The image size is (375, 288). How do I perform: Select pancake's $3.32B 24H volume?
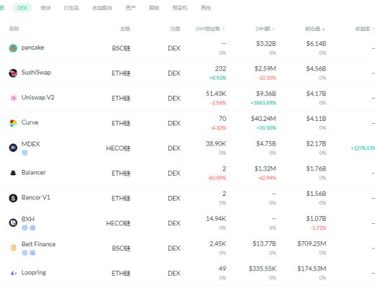[266, 44]
